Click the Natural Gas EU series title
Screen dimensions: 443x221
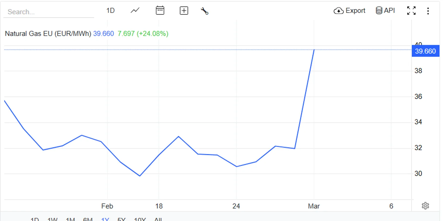(48, 34)
